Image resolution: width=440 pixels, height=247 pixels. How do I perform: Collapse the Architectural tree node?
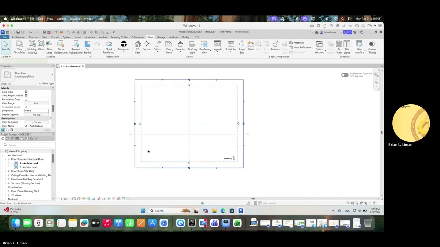(x=5, y=155)
